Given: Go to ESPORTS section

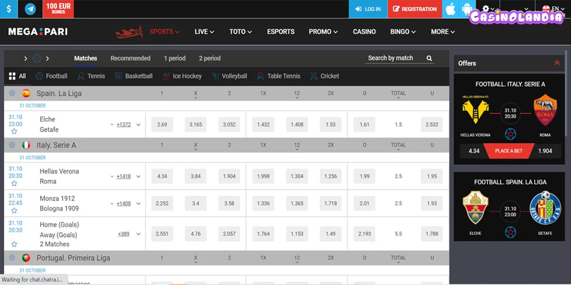Looking at the screenshot, I should (281, 32).
